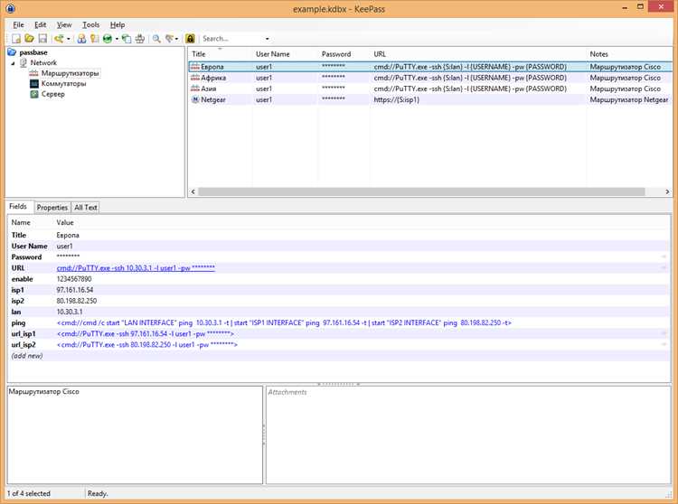Click the isp2 value 80.198.82.250
This screenshot has width=678, height=504.
point(77,301)
